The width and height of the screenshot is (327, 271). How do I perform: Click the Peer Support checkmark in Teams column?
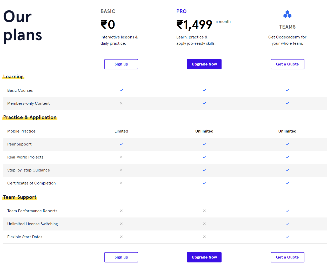[288, 144]
